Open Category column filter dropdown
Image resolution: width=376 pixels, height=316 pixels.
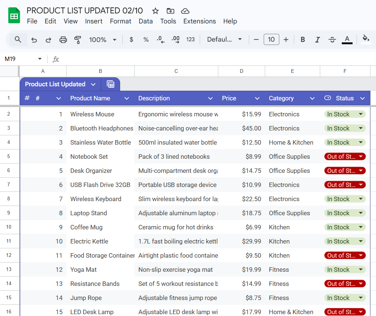312,98
